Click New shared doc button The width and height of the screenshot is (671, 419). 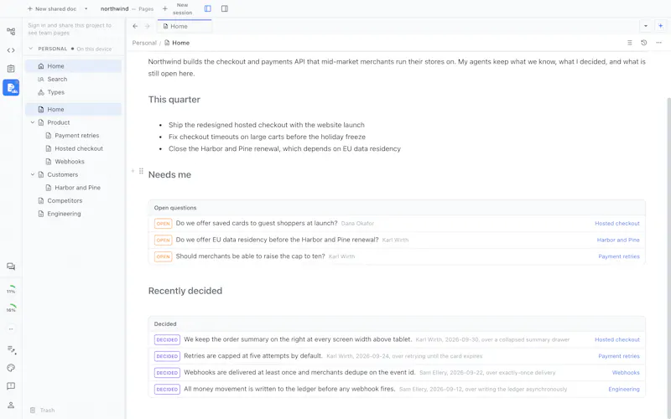[x=52, y=8]
